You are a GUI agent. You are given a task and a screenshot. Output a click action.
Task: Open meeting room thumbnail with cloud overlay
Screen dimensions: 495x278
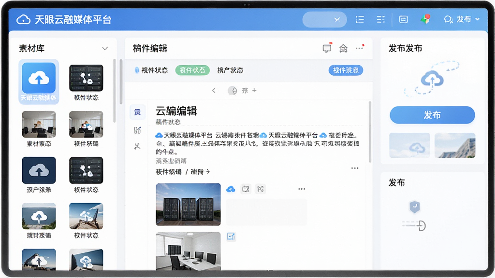[x=86, y=124]
